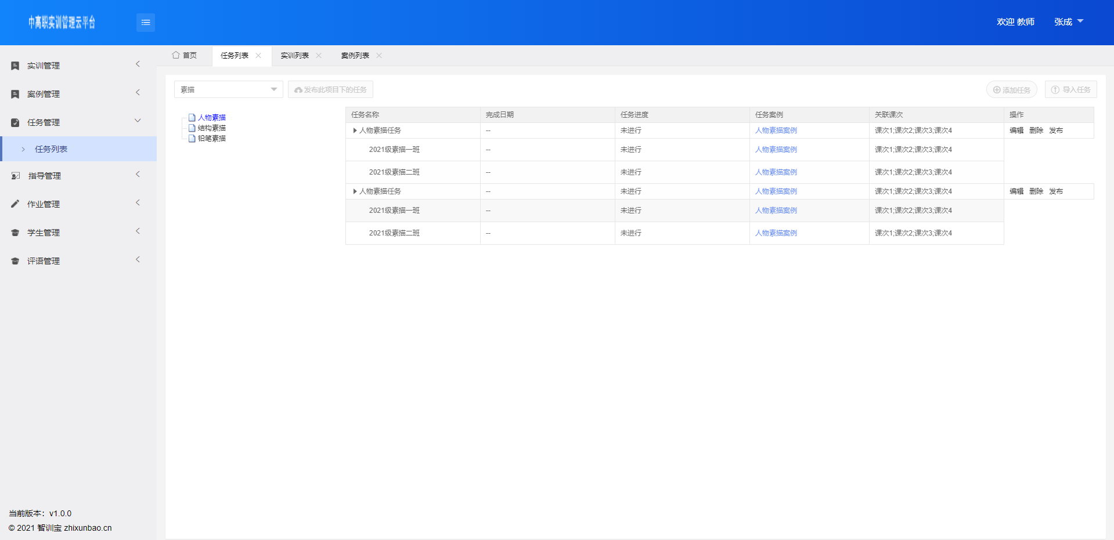Open the 素描 project dropdown

click(x=228, y=89)
